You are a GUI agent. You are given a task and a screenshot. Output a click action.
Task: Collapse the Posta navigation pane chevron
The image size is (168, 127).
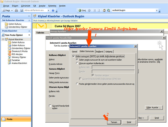(29, 16)
